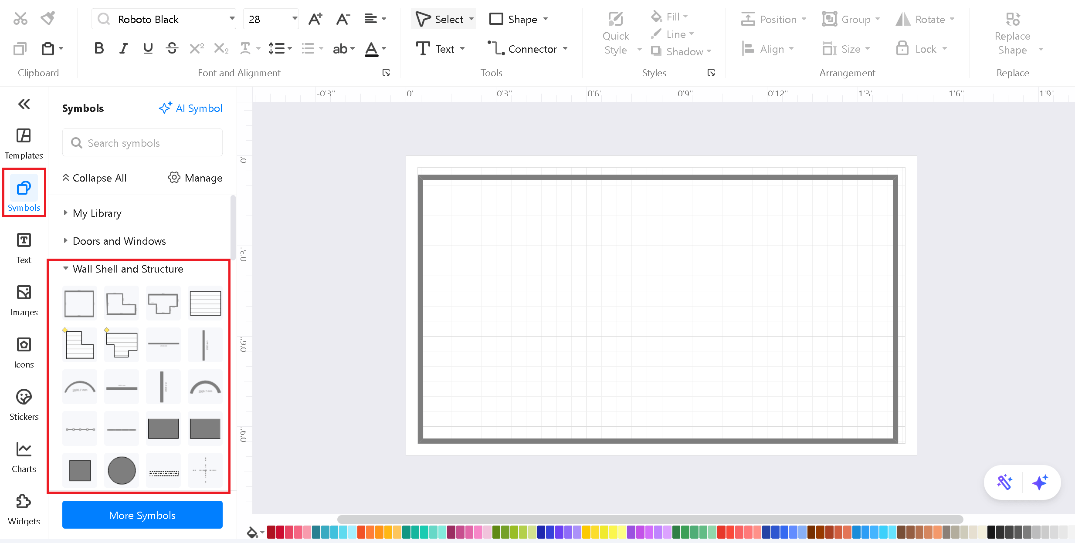Click Manage symbols button
Image resolution: width=1075 pixels, height=543 pixels.
click(x=195, y=178)
